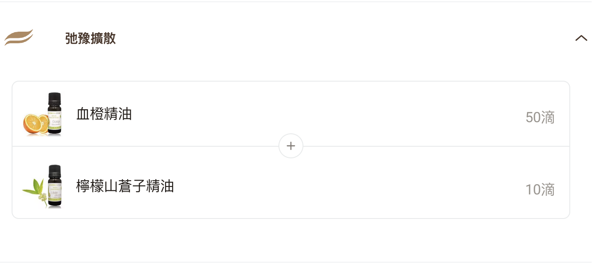The height and width of the screenshot is (264, 597).
Task: Click the 滴 unit in the litsea row
Action: point(548,190)
